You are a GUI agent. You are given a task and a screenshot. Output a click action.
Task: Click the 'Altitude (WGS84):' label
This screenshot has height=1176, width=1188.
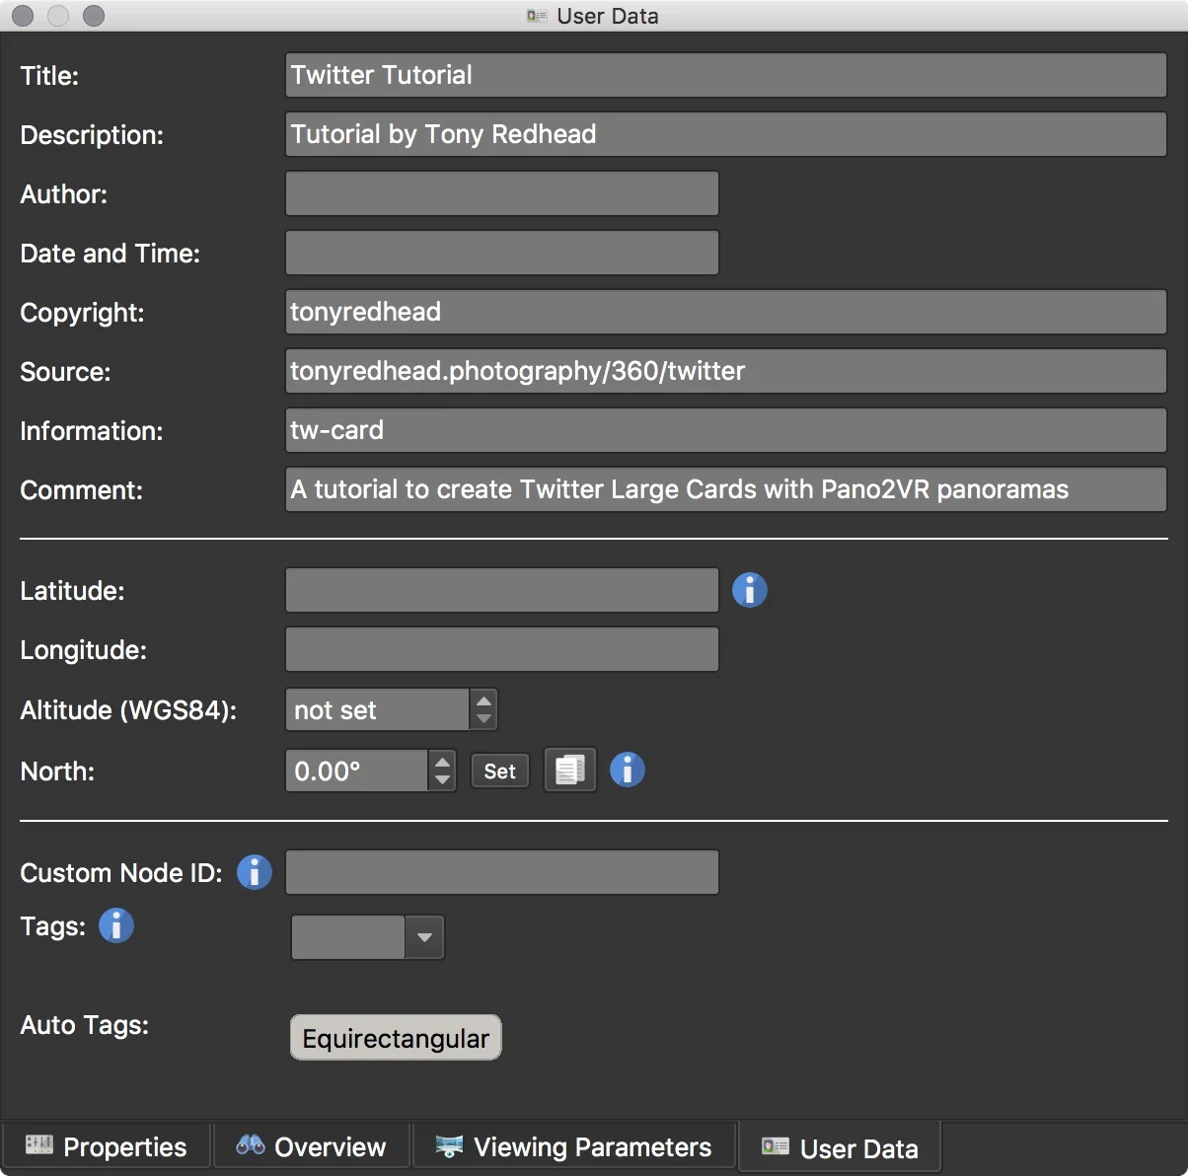(128, 710)
